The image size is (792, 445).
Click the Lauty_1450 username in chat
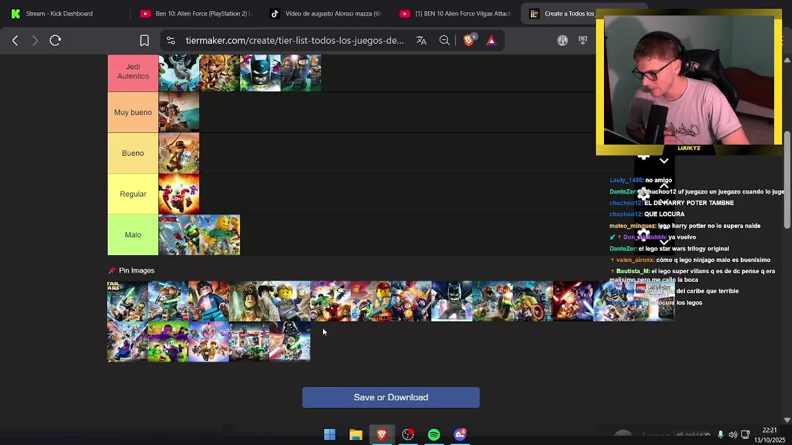click(x=626, y=180)
